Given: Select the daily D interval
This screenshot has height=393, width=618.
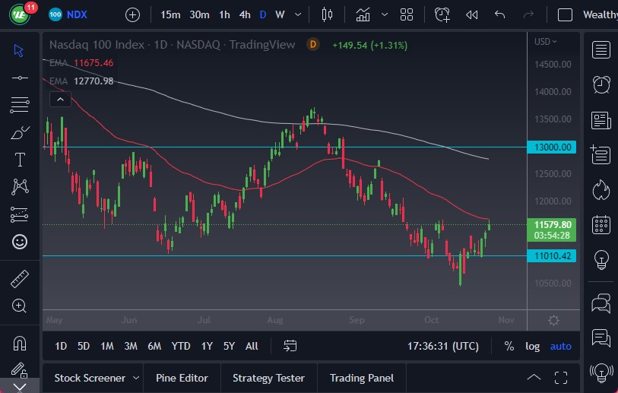Looking at the screenshot, I should [263, 15].
